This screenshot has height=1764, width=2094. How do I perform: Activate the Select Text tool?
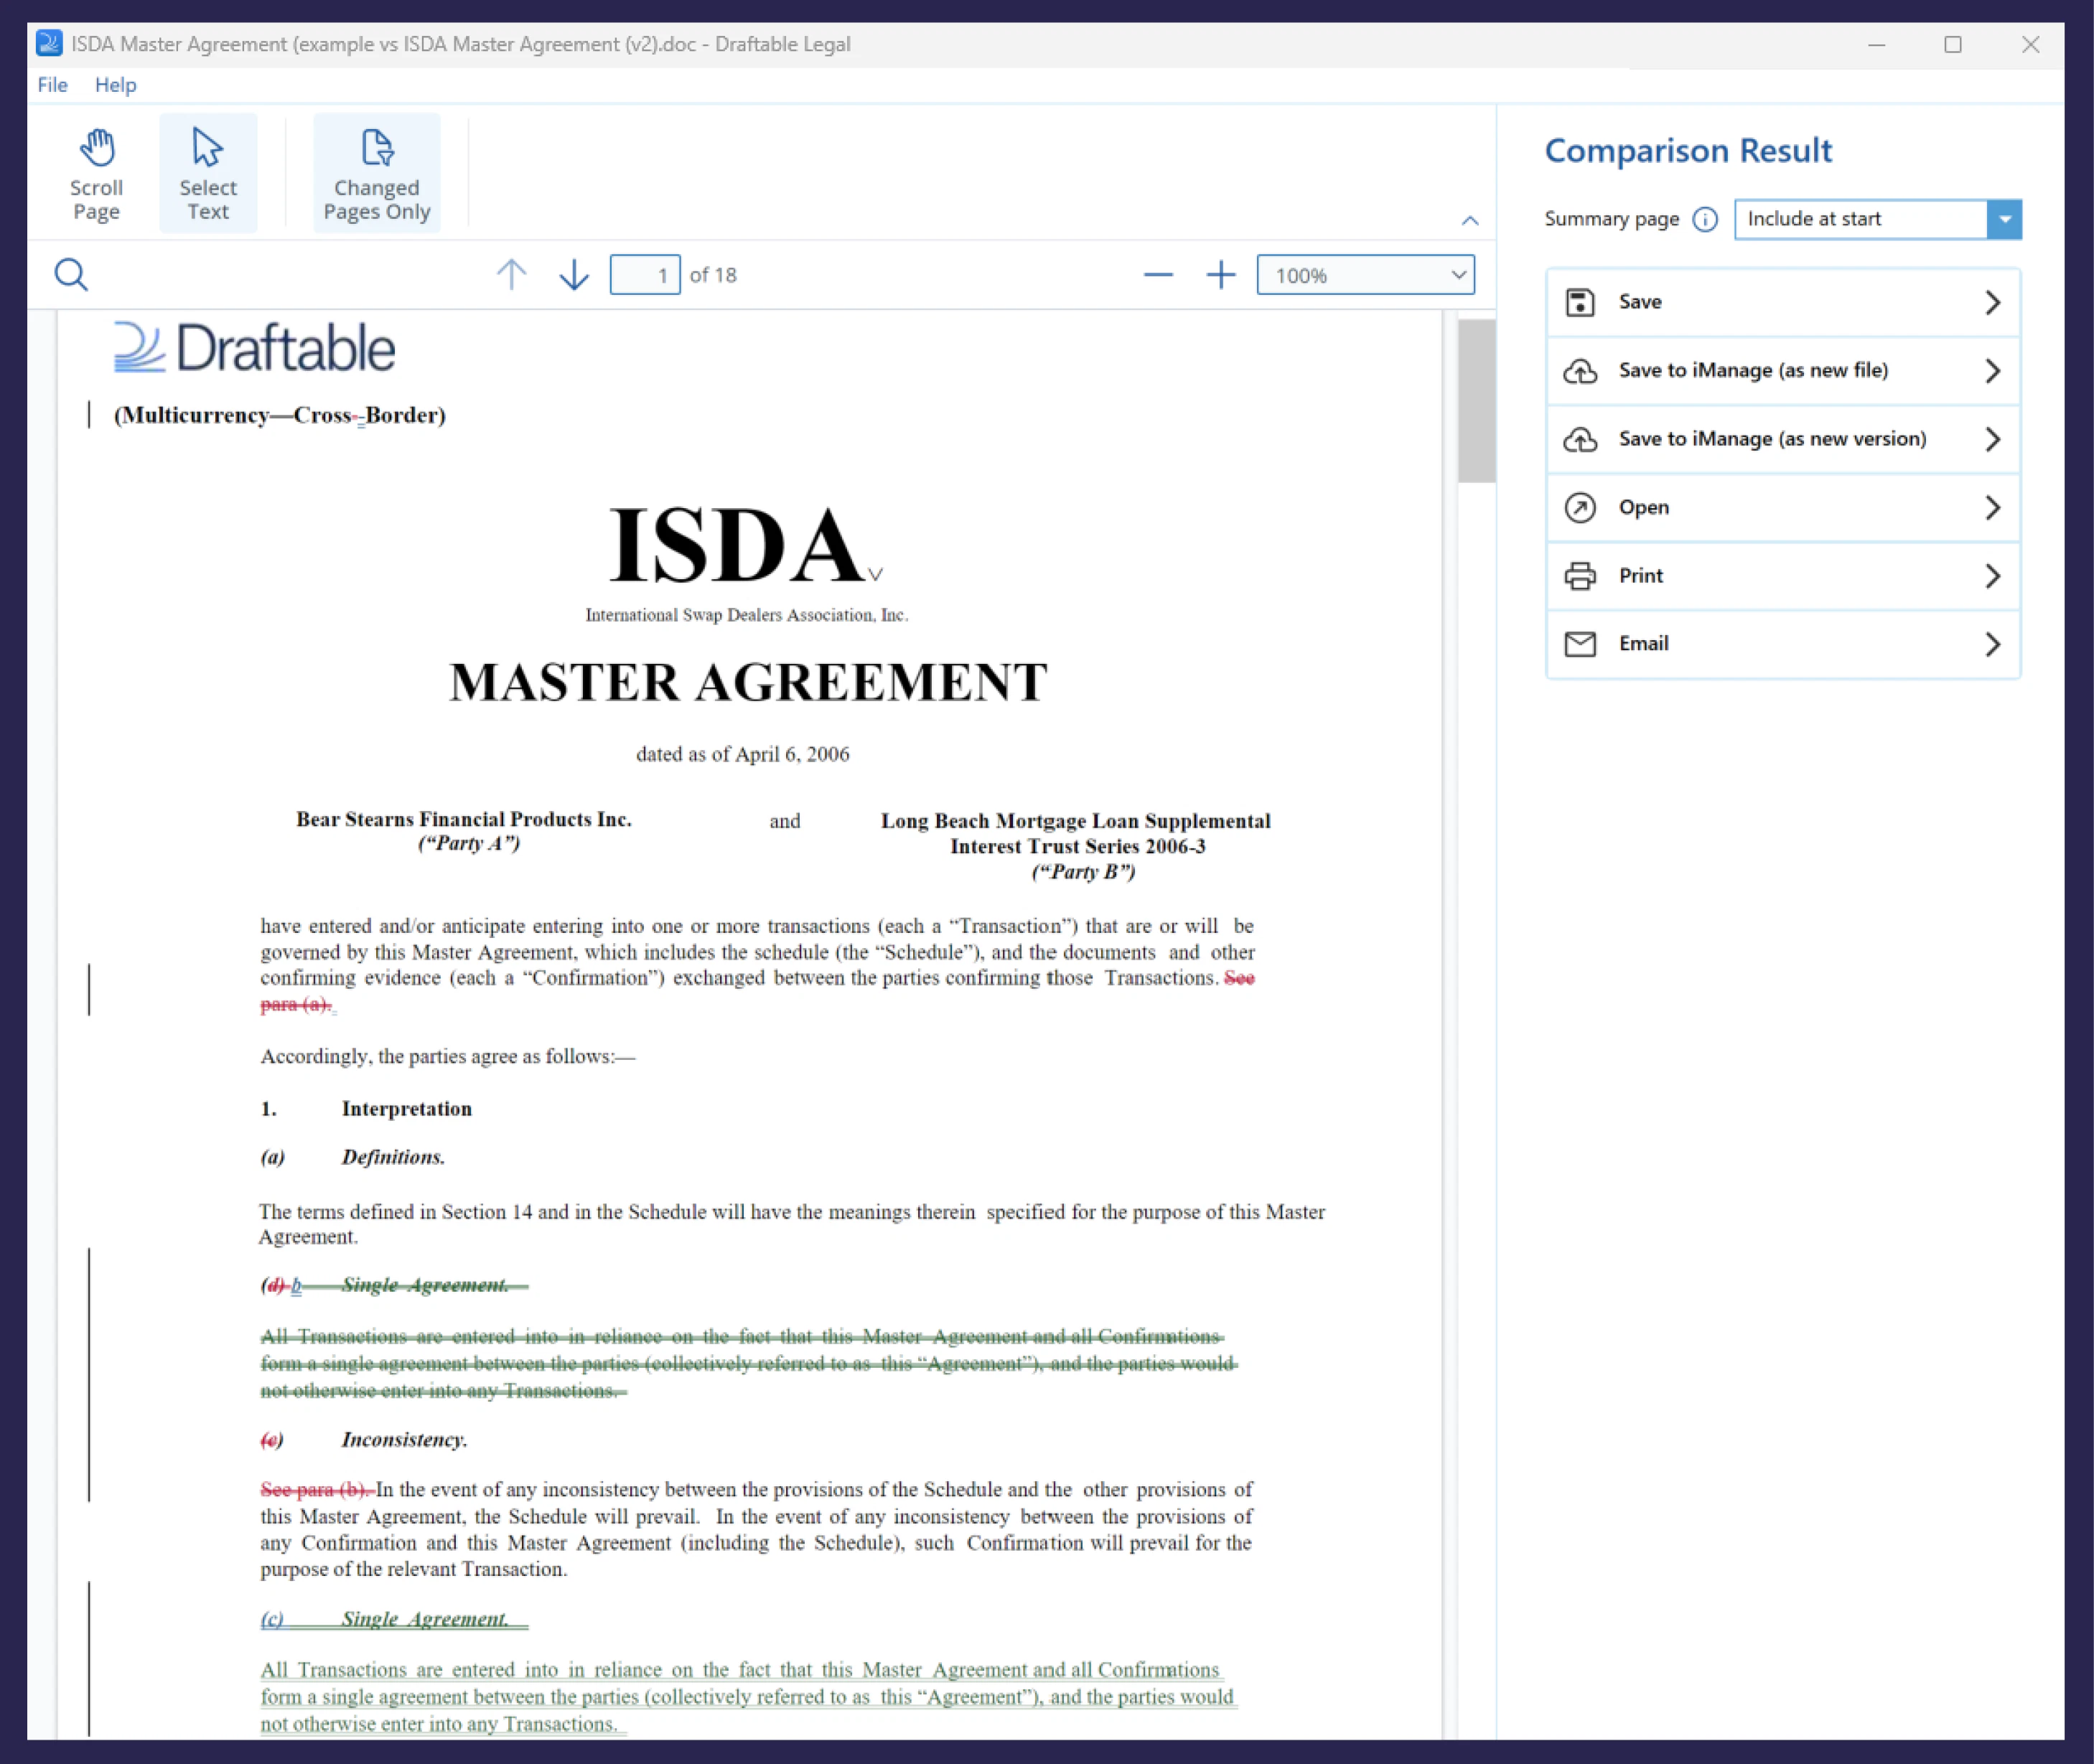point(207,172)
